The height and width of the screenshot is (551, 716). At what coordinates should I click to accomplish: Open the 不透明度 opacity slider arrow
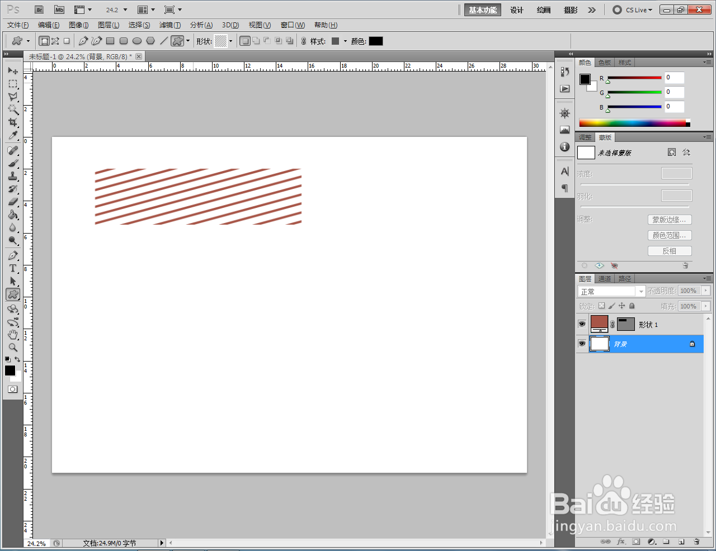706,291
